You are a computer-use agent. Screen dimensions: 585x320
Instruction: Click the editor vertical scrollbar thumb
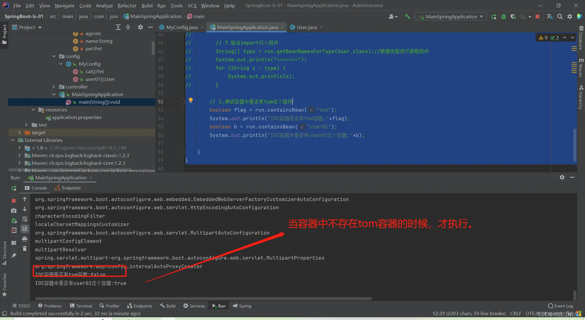[x=575, y=145]
